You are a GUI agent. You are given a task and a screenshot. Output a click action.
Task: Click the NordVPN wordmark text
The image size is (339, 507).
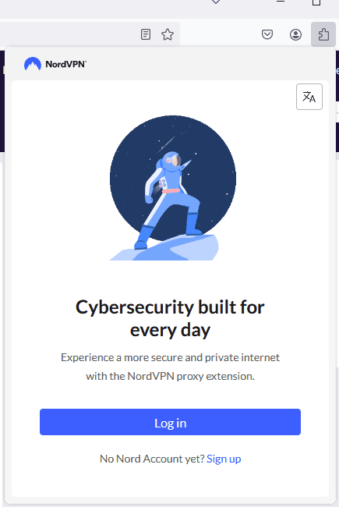(x=66, y=64)
